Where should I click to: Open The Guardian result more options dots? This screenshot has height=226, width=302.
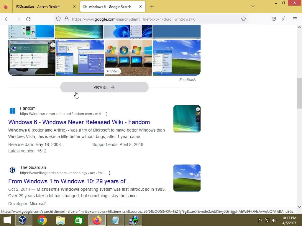[x=109, y=173]
